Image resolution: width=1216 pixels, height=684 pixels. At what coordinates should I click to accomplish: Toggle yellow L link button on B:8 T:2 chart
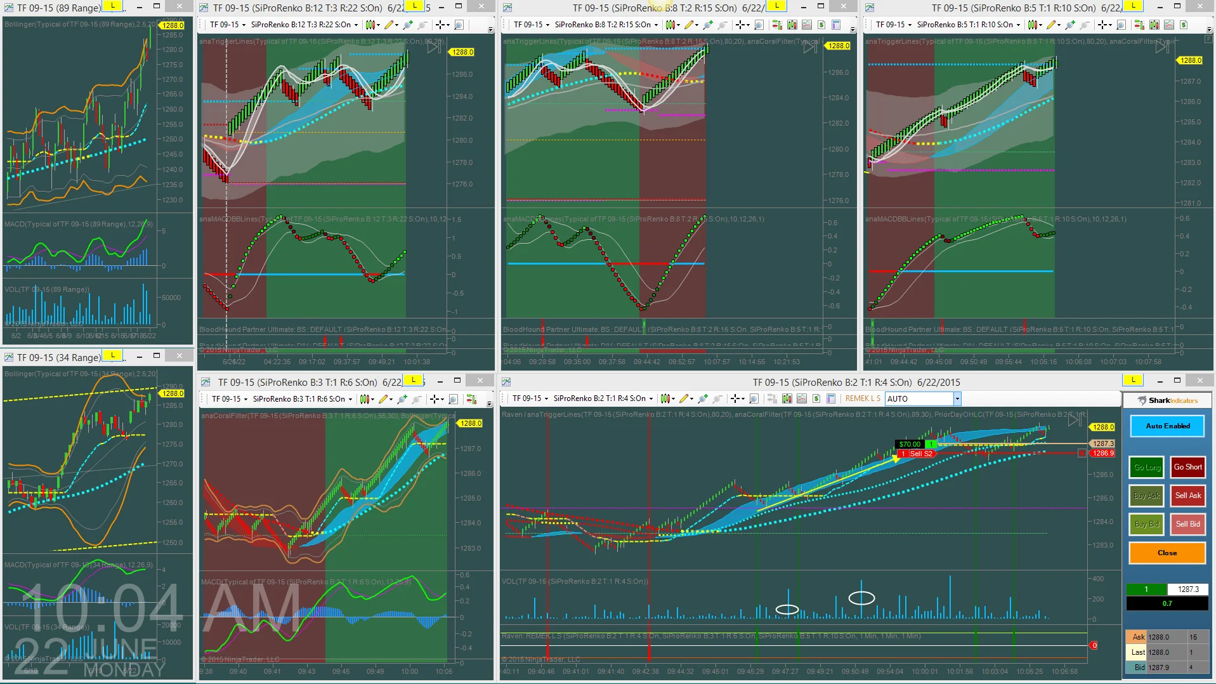[776, 6]
